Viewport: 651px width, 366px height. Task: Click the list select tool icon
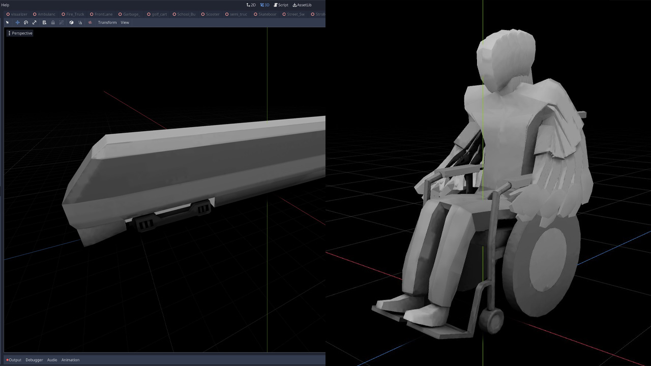point(44,22)
